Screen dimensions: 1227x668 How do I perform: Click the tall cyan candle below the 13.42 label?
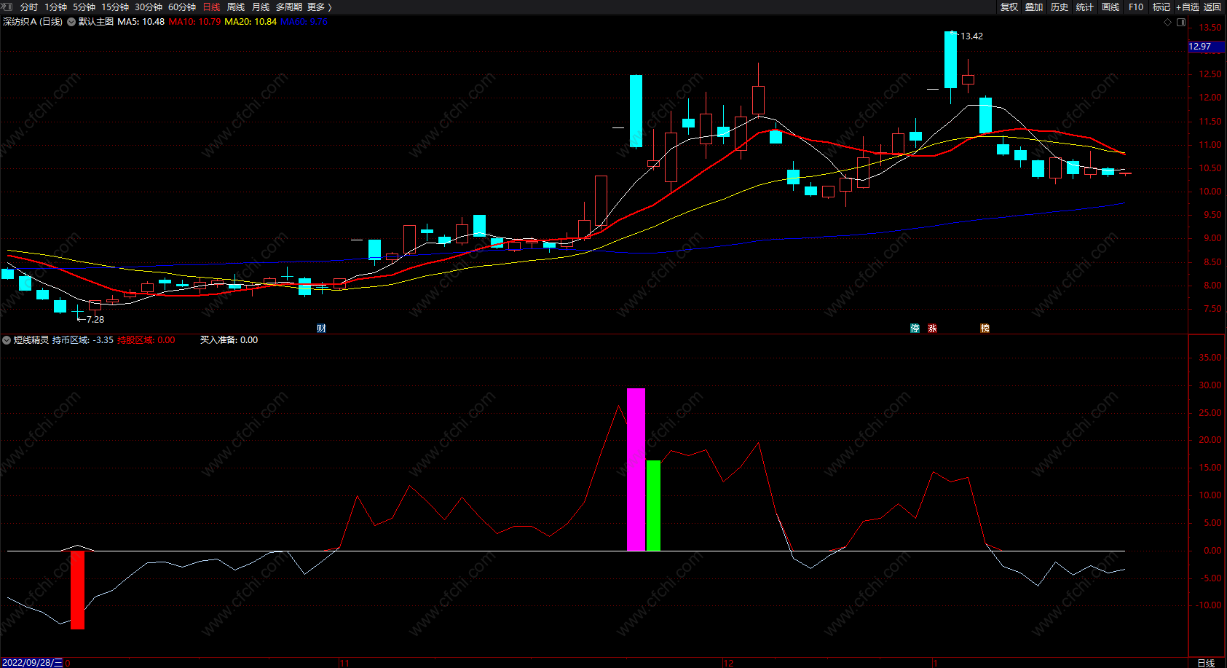[x=950, y=60]
